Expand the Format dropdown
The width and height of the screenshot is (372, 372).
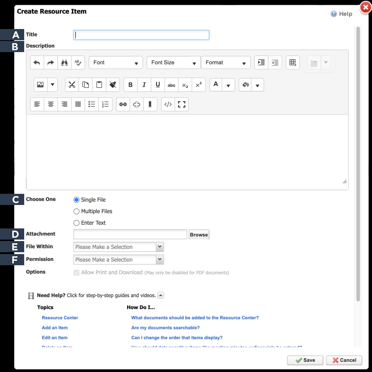[226, 62]
